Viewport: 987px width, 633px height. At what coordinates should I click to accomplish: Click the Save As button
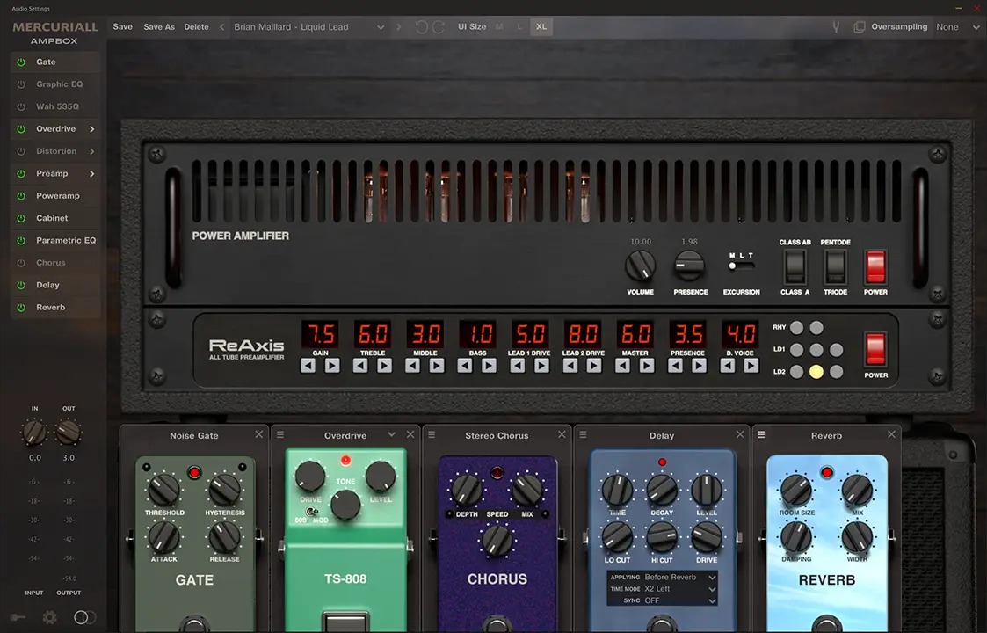tap(159, 27)
